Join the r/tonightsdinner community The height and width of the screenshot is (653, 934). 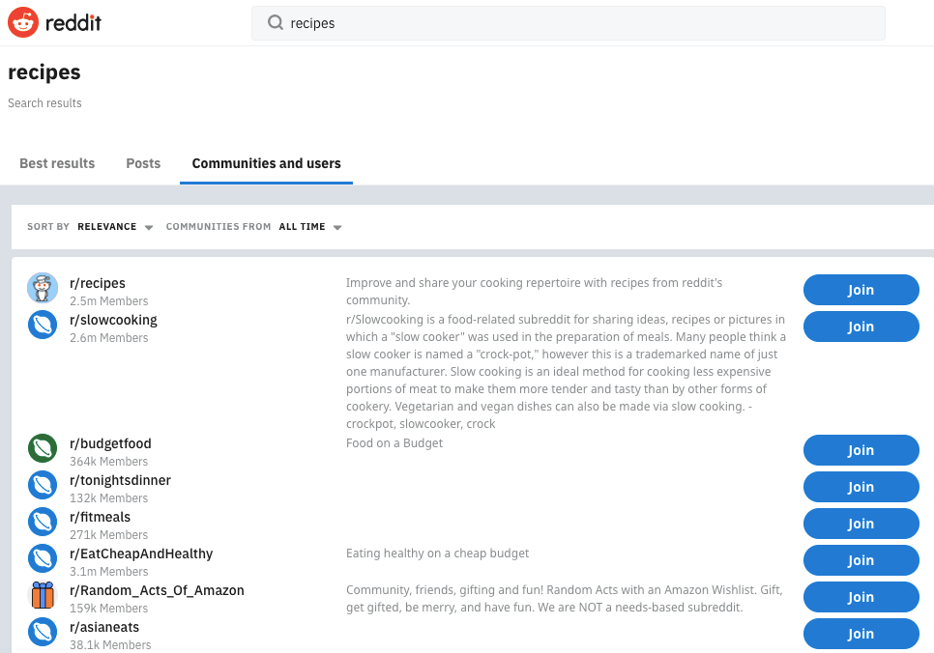tap(861, 487)
